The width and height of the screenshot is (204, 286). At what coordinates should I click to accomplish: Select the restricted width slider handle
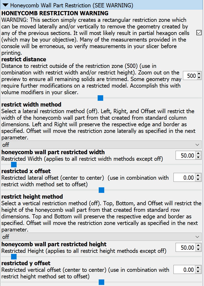click(14, 165)
